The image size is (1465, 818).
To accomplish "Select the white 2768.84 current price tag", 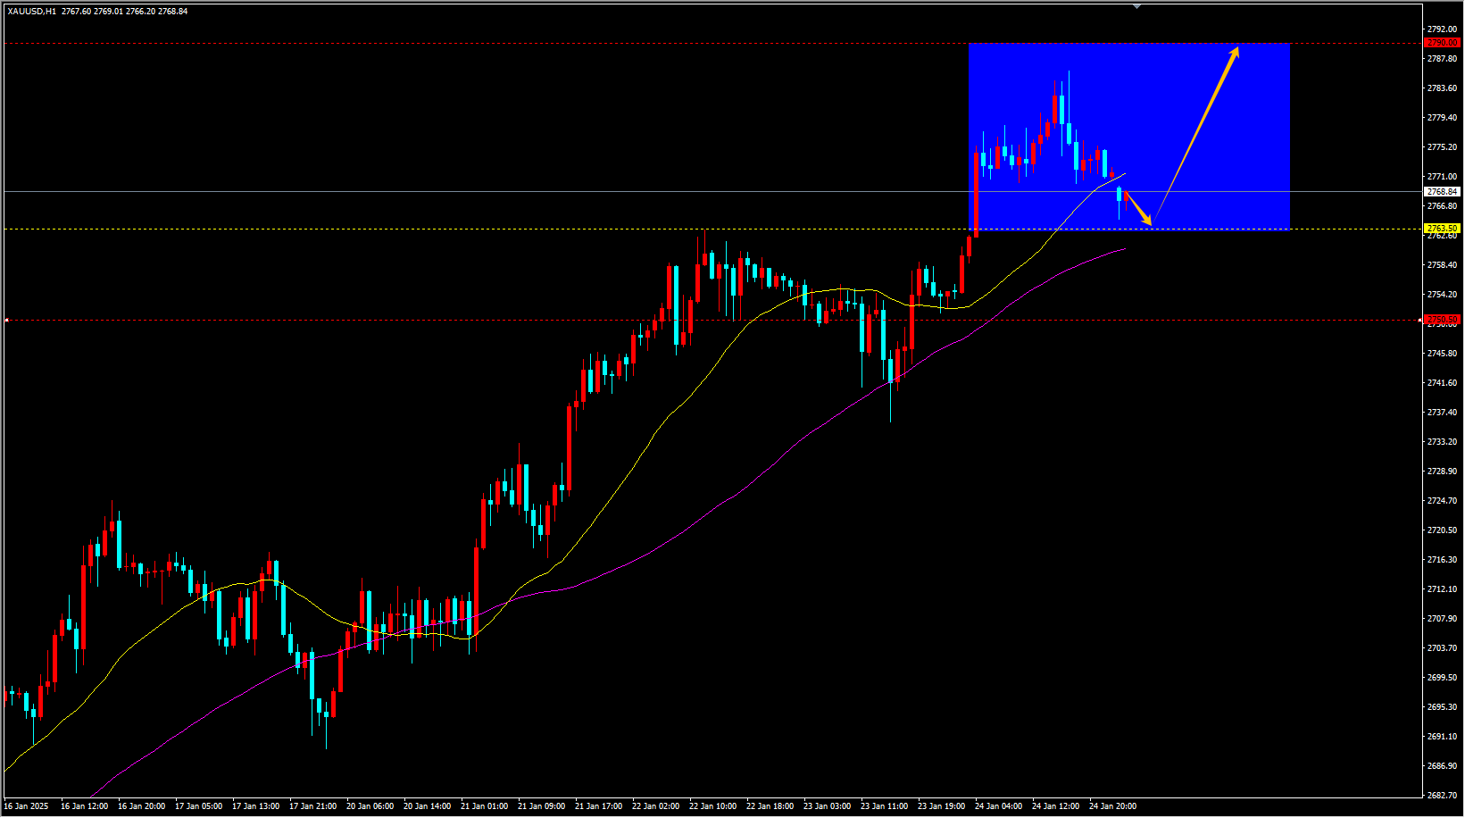I will (1443, 192).
